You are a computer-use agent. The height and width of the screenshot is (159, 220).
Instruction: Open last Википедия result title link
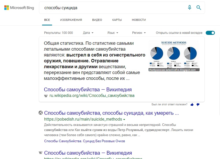tap(88, 153)
